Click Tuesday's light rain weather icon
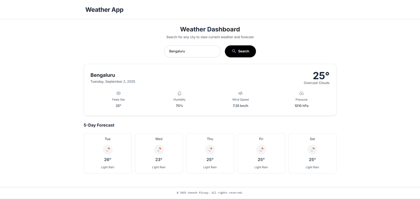 [x=107, y=150]
